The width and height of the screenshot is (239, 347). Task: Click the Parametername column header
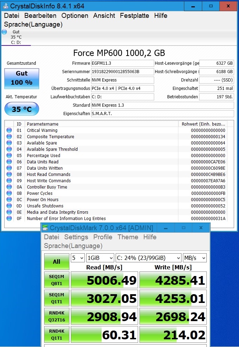tap(102, 124)
